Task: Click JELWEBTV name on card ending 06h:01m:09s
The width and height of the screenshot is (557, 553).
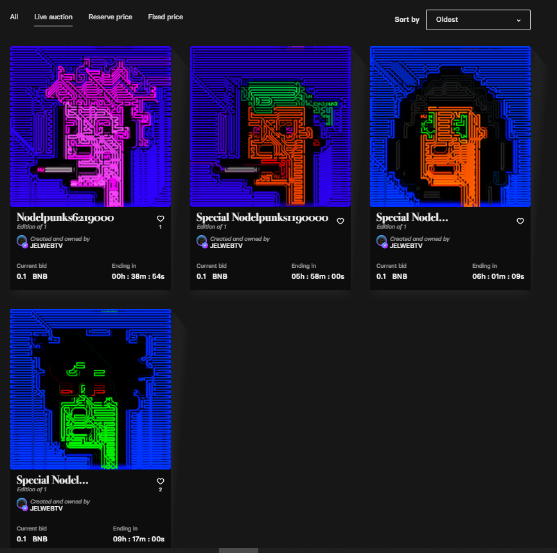Action: click(x=406, y=246)
